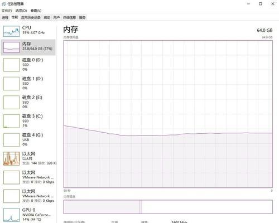This screenshot has height=223, width=279.
Task: Select the CPU 51% 4.07 GHz graph thumbnail
Action: click(x=12, y=31)
